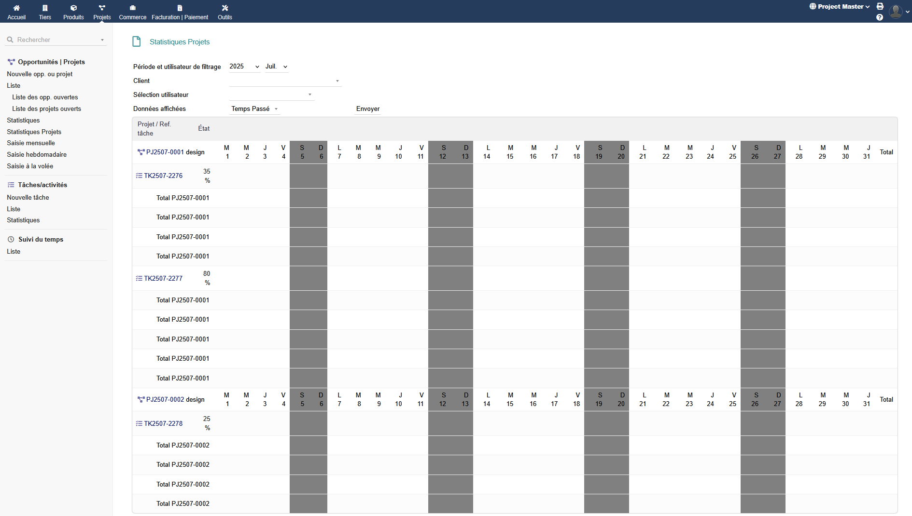This screenshot has width=912, height=516.
Task: Expand the Temps Passé data dropdown
Action: click(x=254, y=109)
